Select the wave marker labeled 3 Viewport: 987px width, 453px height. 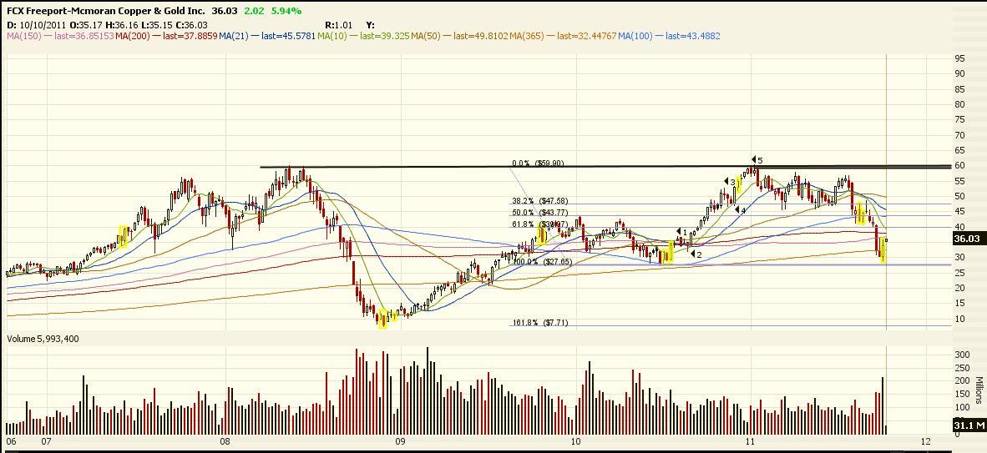[x=729, y=182]
